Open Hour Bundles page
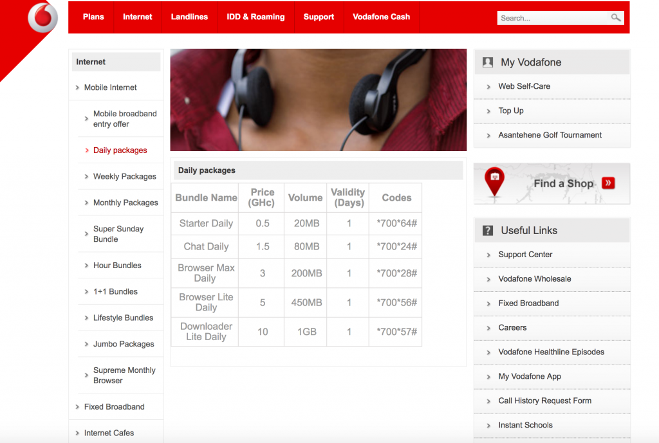 coord(117,266)
